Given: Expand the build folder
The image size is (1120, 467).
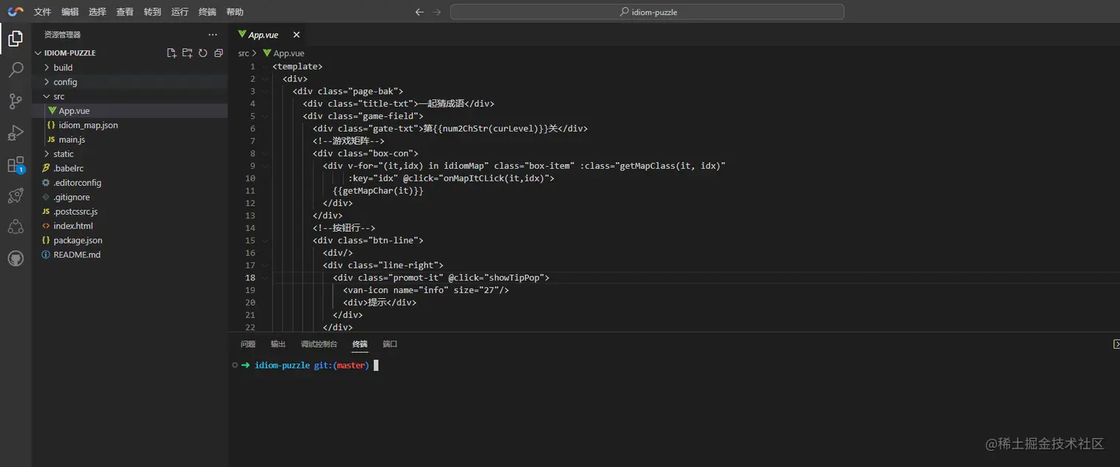Looking at the screenshot, I should 130,67.
